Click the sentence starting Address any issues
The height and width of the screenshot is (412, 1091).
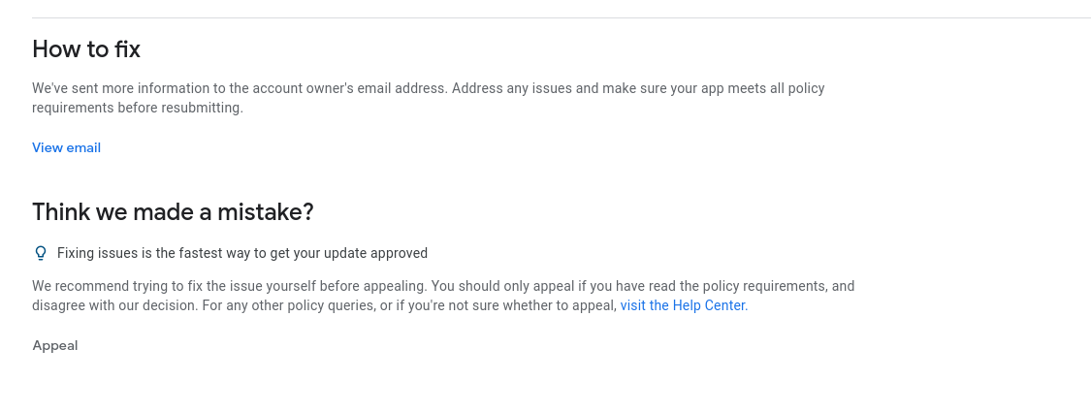[x=638, y=88]
